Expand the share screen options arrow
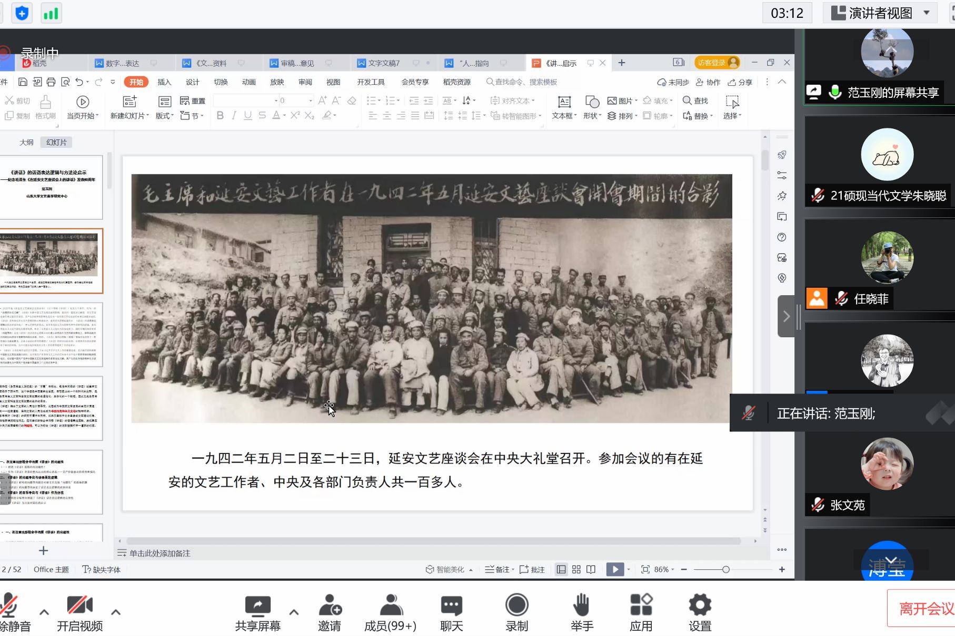The width and height of the screenshot is (955, 636). [294, 612]
